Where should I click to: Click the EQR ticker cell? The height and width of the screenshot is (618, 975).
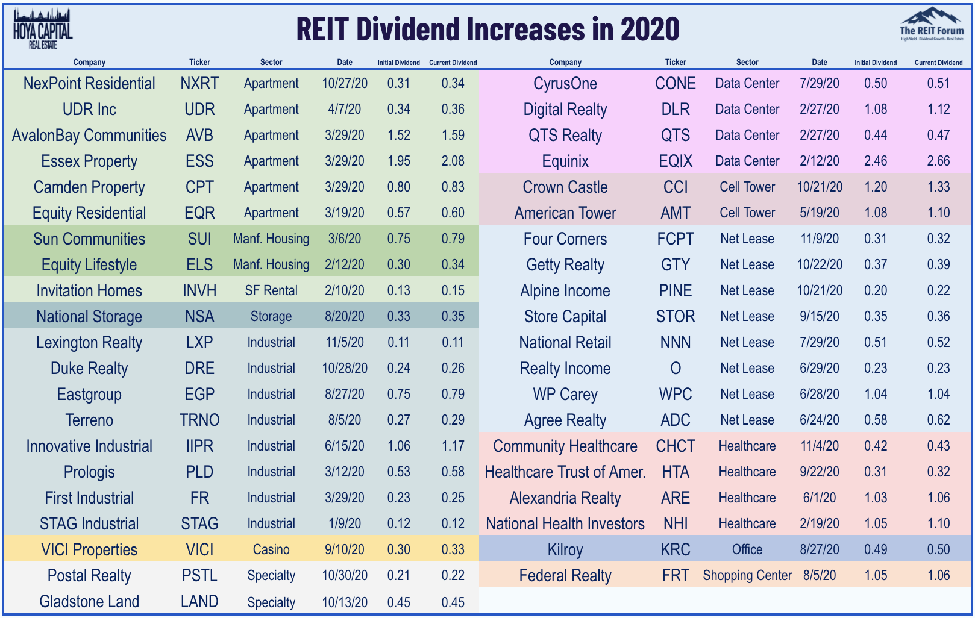[199, 213]
